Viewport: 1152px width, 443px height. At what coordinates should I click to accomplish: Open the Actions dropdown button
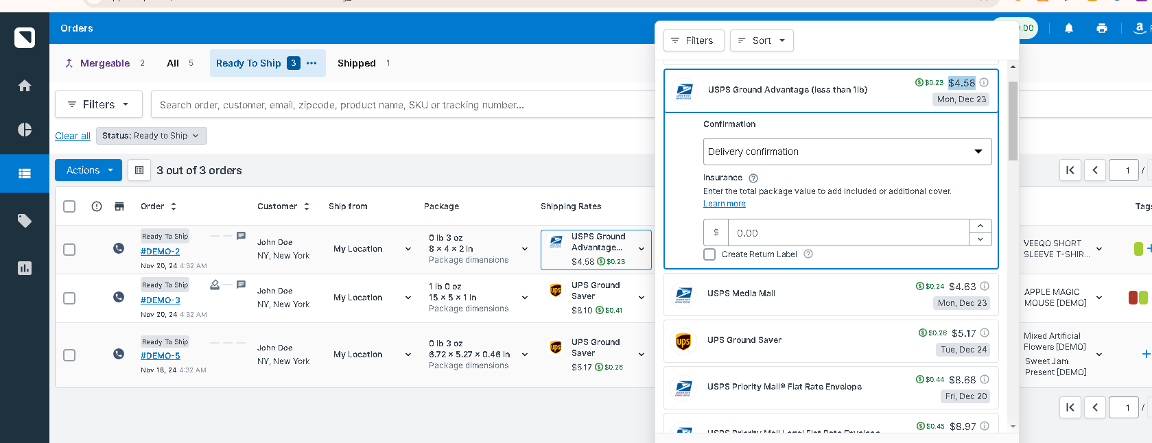[89, 170]
